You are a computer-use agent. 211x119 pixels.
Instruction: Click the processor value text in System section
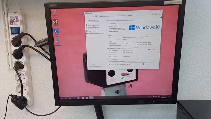click(136, 37)
